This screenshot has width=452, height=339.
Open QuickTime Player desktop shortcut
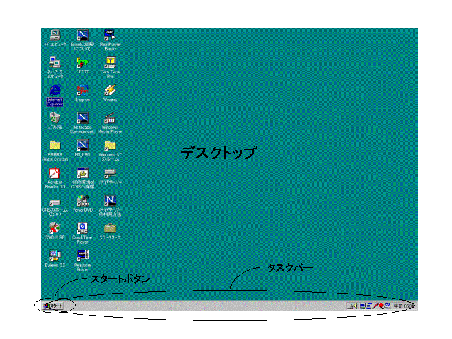(x=82, y=228)
